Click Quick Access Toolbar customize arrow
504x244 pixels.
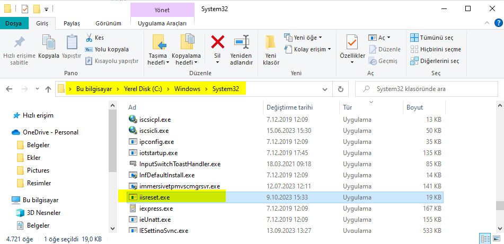[x=46, y=9]
